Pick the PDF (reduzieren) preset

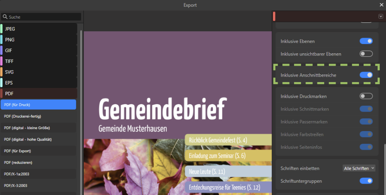pyautogui.click(x=39, y=162)
